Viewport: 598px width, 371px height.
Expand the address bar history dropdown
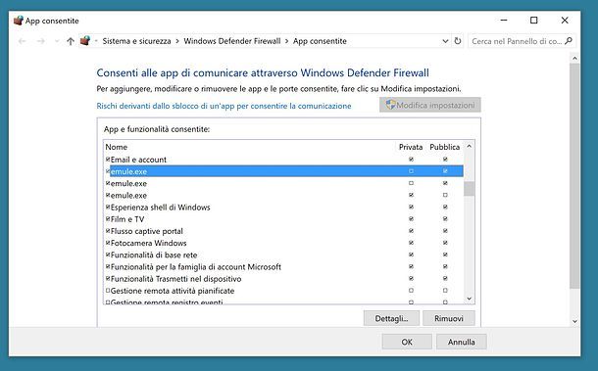click(x=445, y=41)
